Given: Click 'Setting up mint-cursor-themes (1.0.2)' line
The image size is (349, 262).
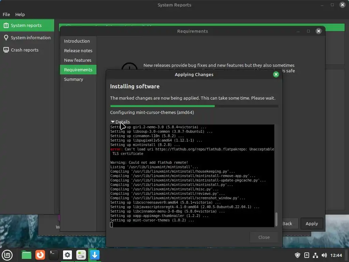Looking at the screenshot, I should pos(152,220).
